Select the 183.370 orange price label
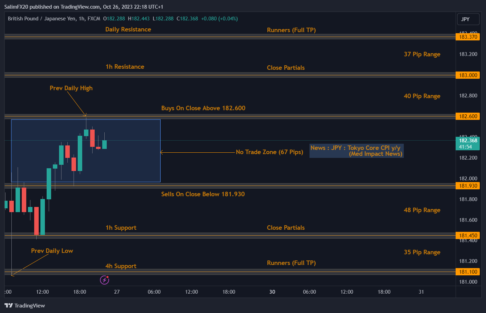The height and width of the screenshot is (313, 486). coord(468,37)
